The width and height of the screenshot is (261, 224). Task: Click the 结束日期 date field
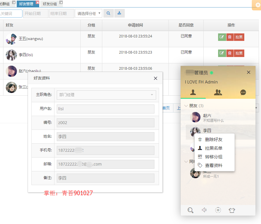(x=62, y=14)
